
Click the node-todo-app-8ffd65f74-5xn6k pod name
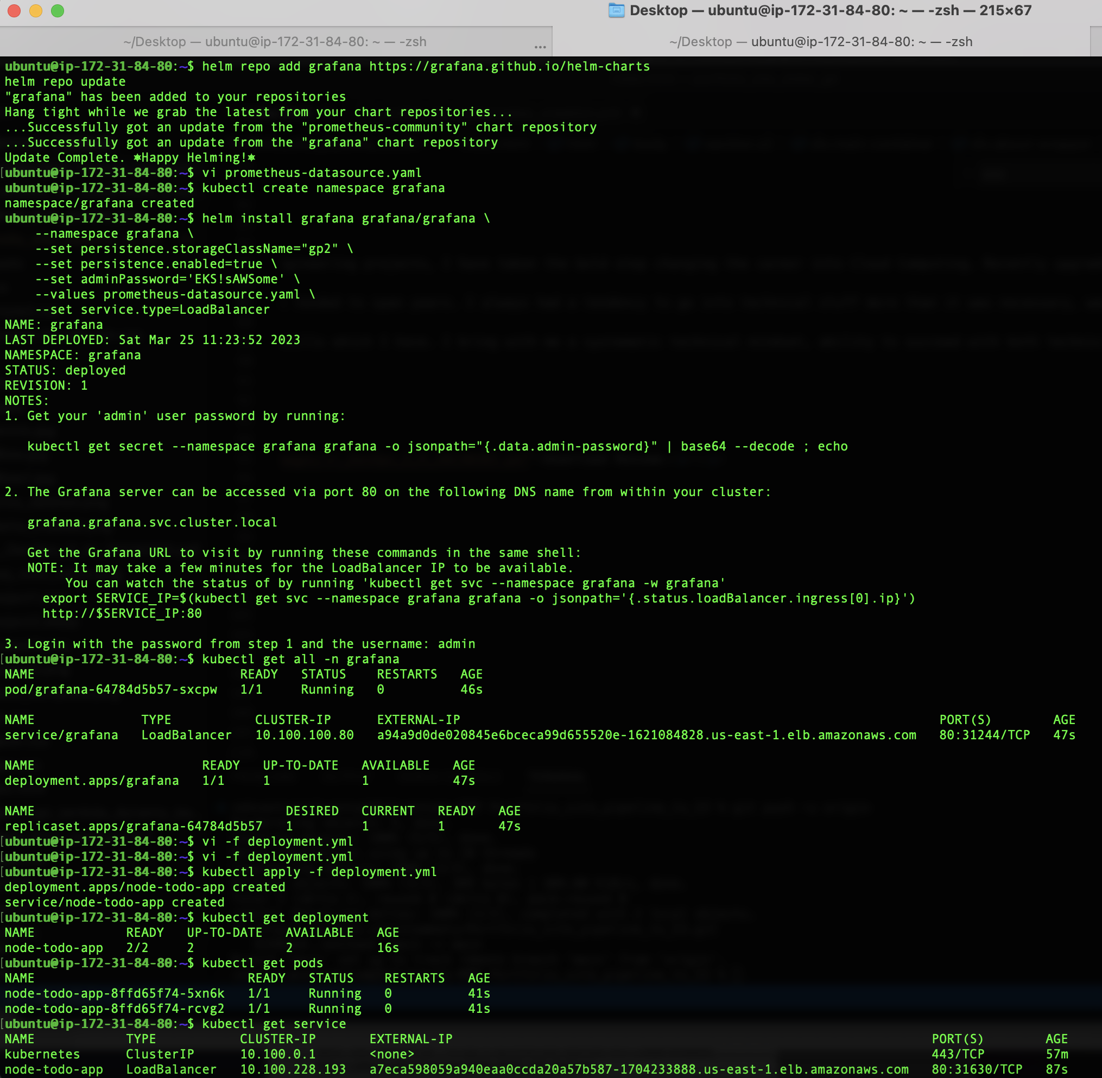point(113,993)
